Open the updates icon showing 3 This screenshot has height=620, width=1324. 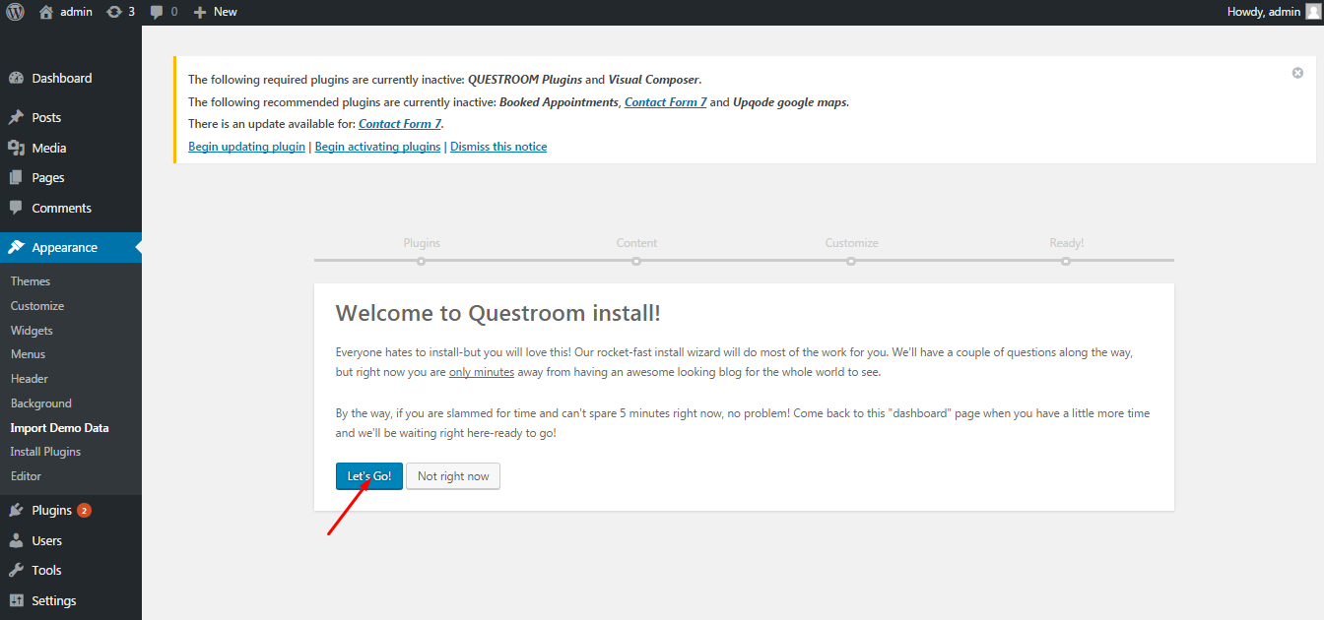[114, 12]
